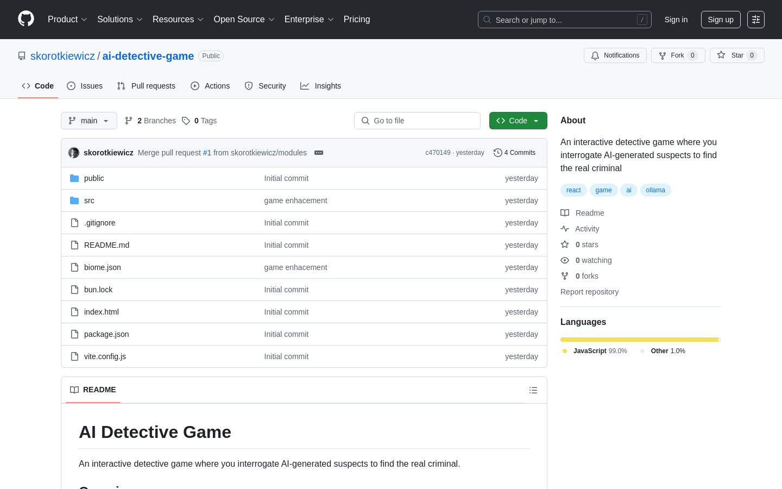The width and height of the screenshot is (782, 489).
Task: Click the Notifications bell button
Action: (615, 55)
